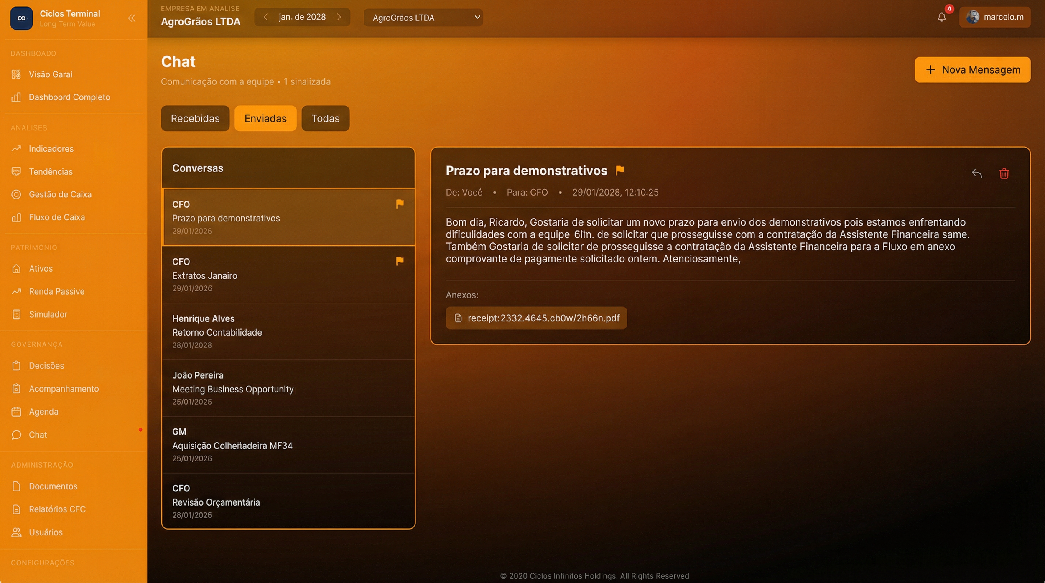This screenshot has height=583, width=1045.
Task: Collapse sidebar with double chevron icon
Action: click(x=132, y=18)
